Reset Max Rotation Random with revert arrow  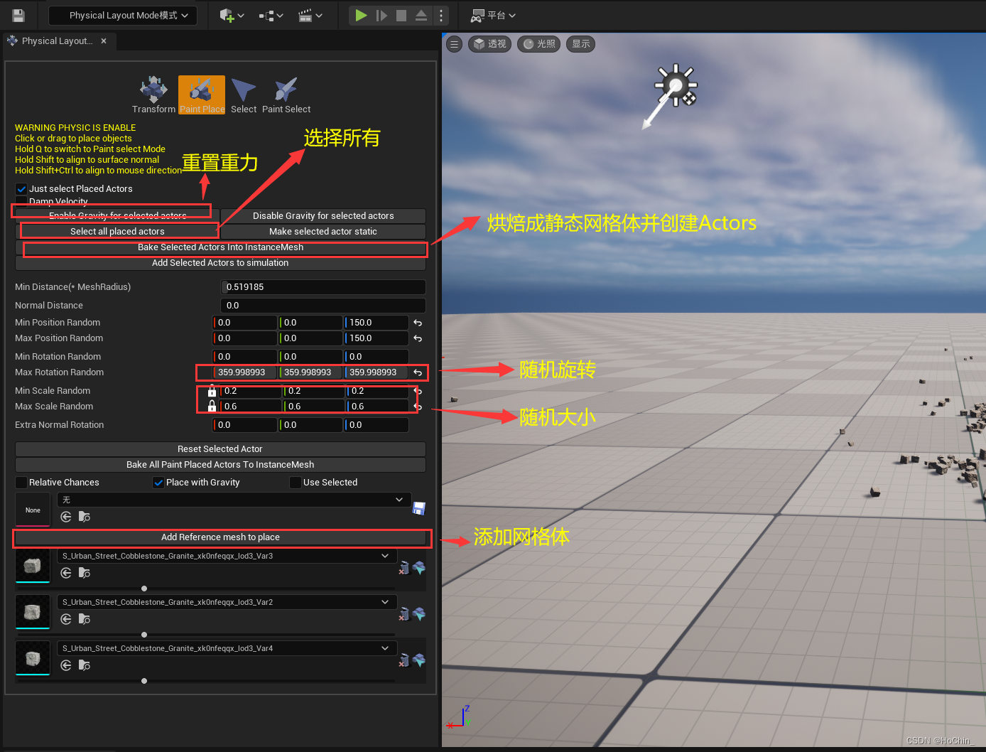(x=418, y=372)
